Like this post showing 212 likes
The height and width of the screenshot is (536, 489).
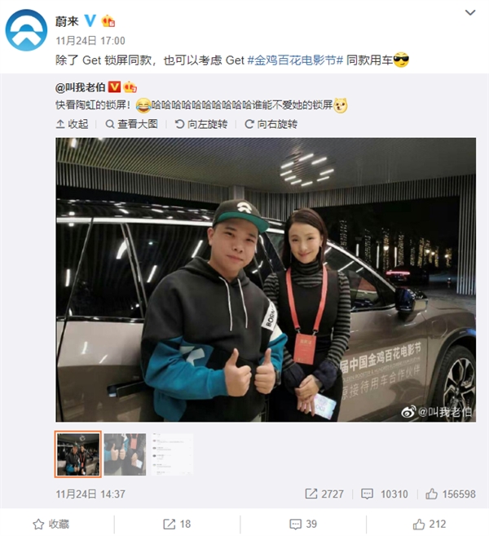[430, 524]
